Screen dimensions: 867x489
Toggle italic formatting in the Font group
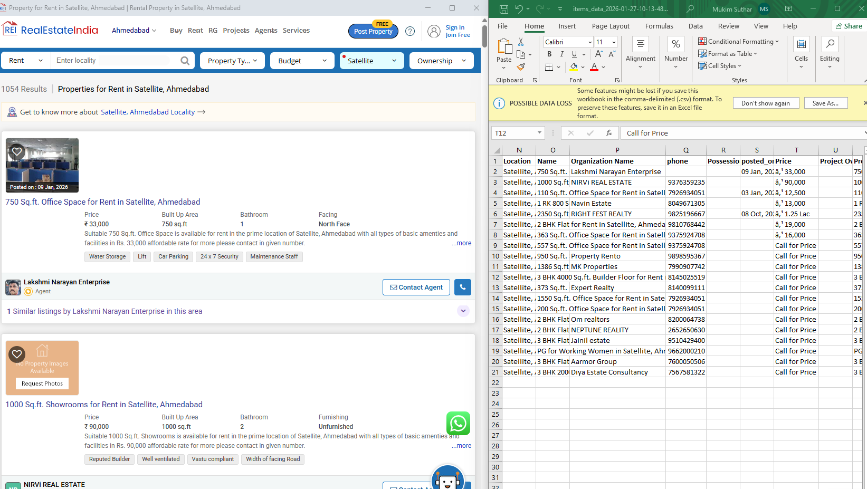561,54
